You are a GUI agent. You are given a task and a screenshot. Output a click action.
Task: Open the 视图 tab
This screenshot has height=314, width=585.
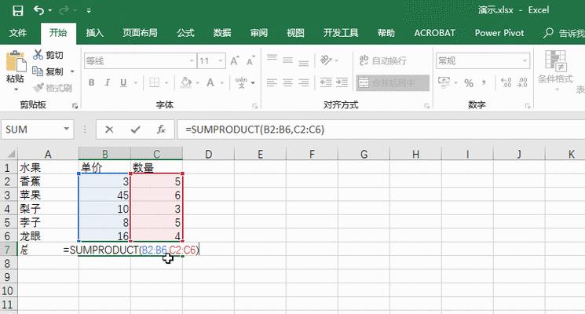tap(295, 33)
